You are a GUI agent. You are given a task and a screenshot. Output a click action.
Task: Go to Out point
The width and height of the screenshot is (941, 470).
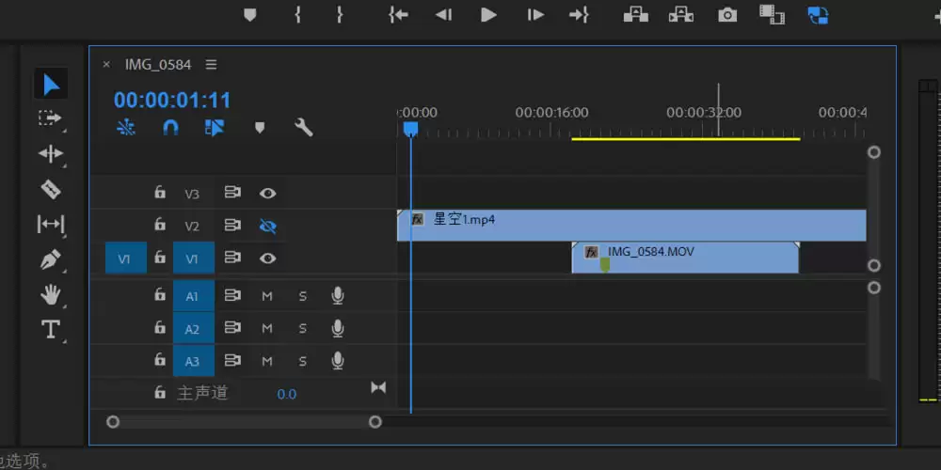[x=579, y=15]
